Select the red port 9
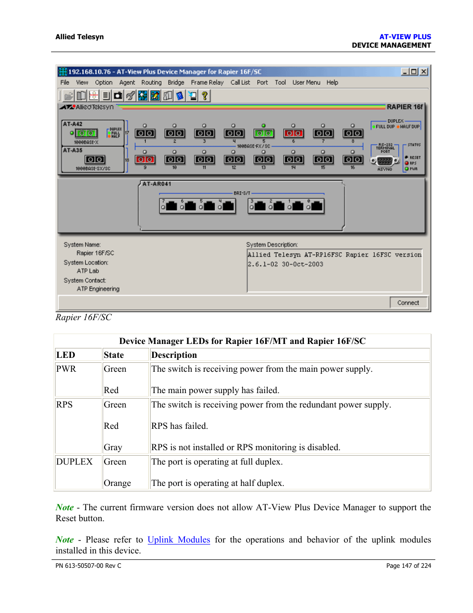This screenshot has width=473, height=613. coord(145,159)
